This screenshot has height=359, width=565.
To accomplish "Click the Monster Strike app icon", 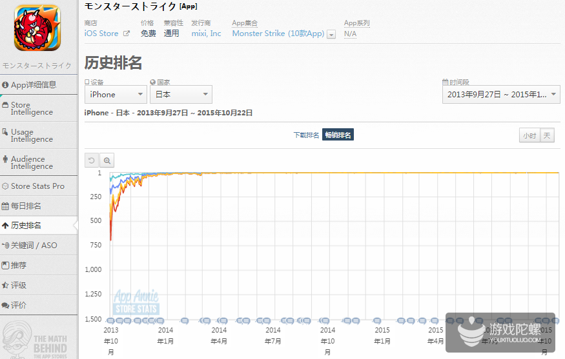I will pyautogui.click(x=37, y=28).
